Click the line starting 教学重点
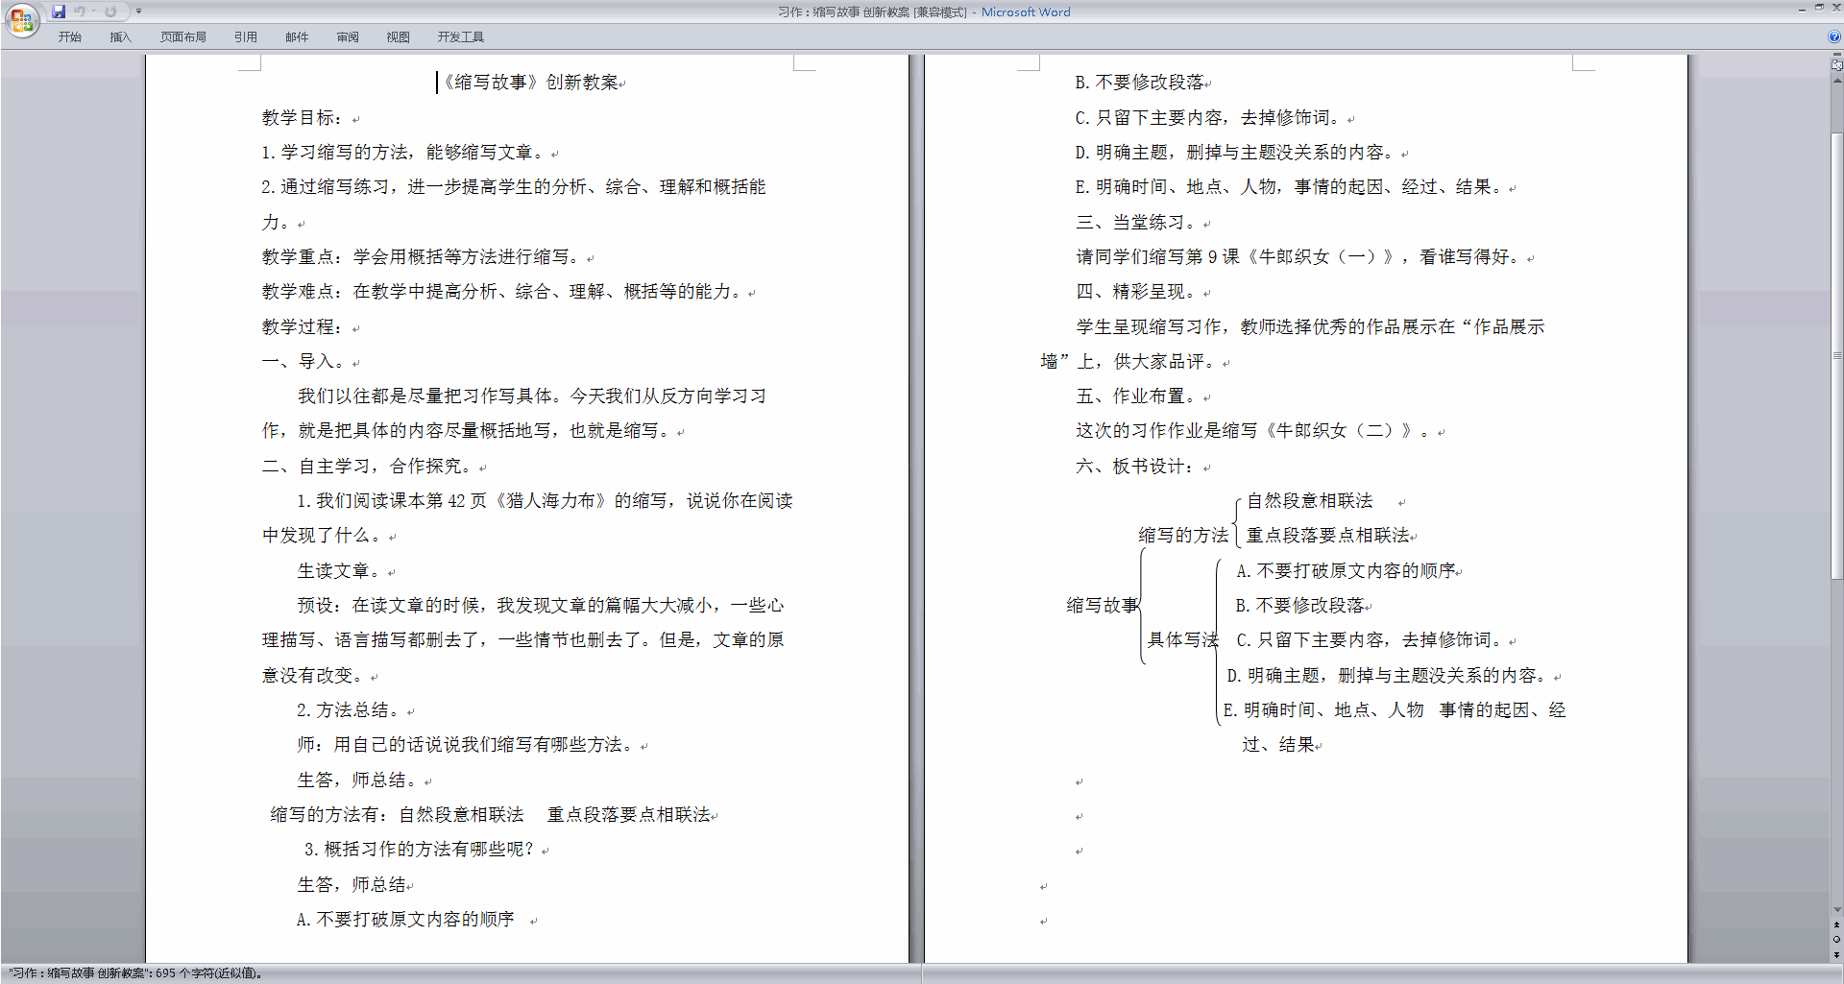 [422, 257]
